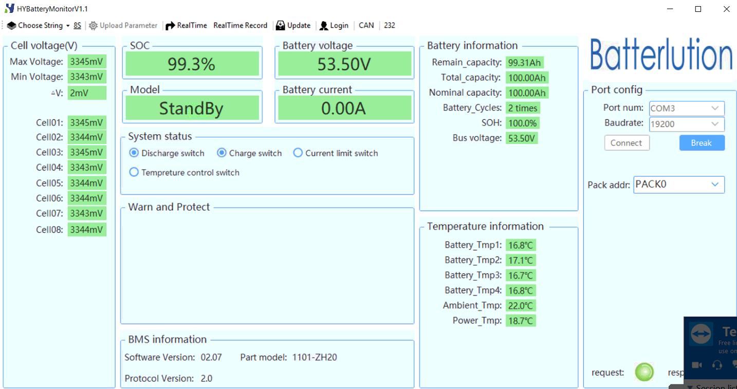Click the Bus voltage 53.50V value
Image resolution: width=737 pixels, height=389 pixels.
coord(522,138)
